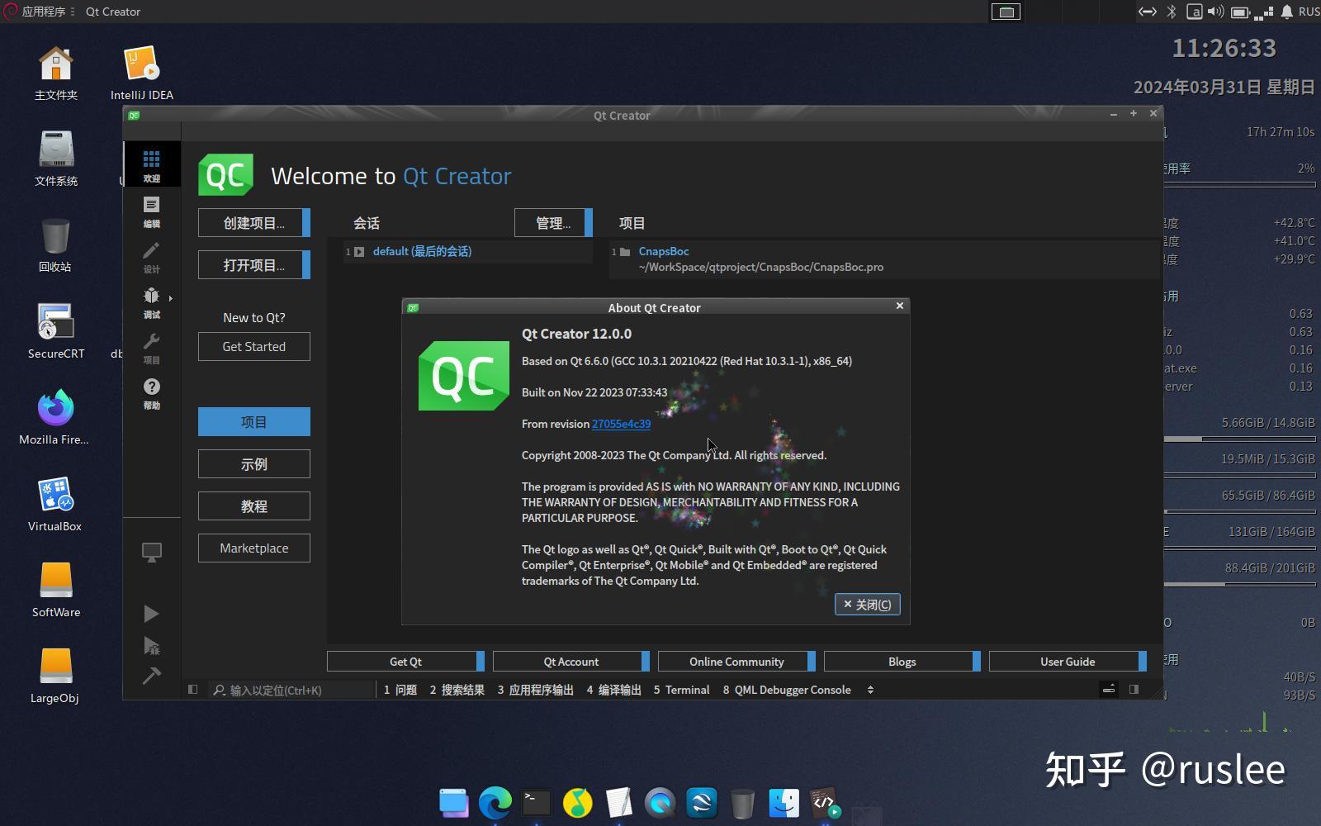Start debugging with the debug-run icon
Screen dimensions: 1321x826
pyautogui.click(x=151, y=646)
